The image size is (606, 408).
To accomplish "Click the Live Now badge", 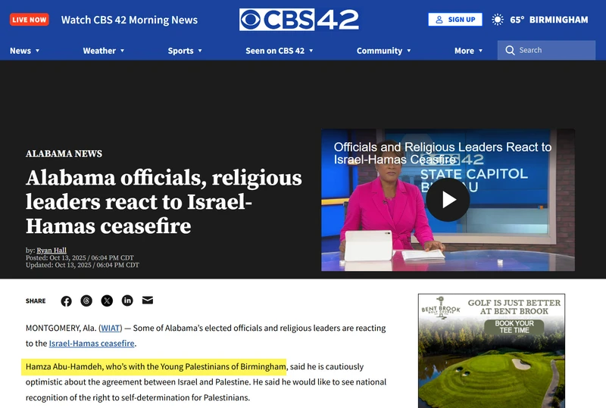I will (x=30, y=20).
